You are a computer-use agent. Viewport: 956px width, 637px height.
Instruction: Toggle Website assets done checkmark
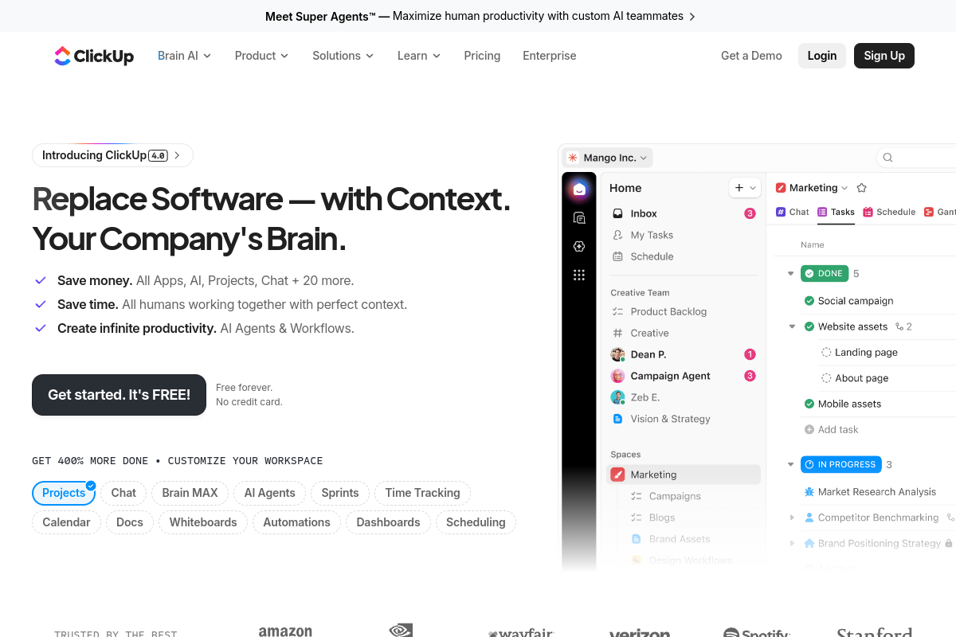[x=809, y=326]
